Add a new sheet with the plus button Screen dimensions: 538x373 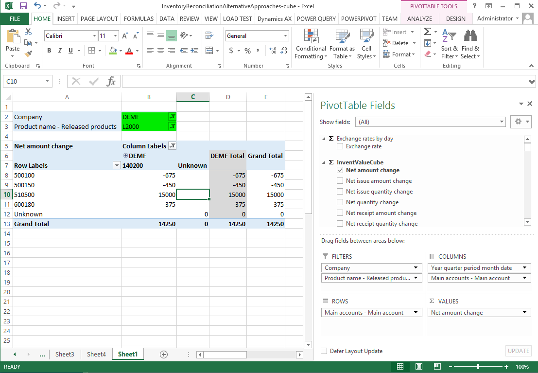click(164, 355)
